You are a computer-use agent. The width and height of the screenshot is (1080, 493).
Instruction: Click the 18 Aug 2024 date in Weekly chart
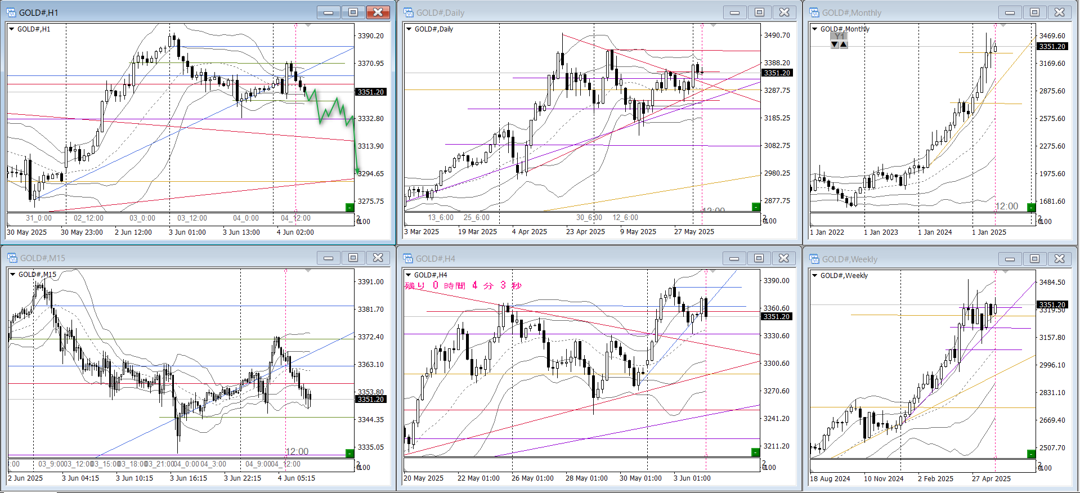(830, 478)
